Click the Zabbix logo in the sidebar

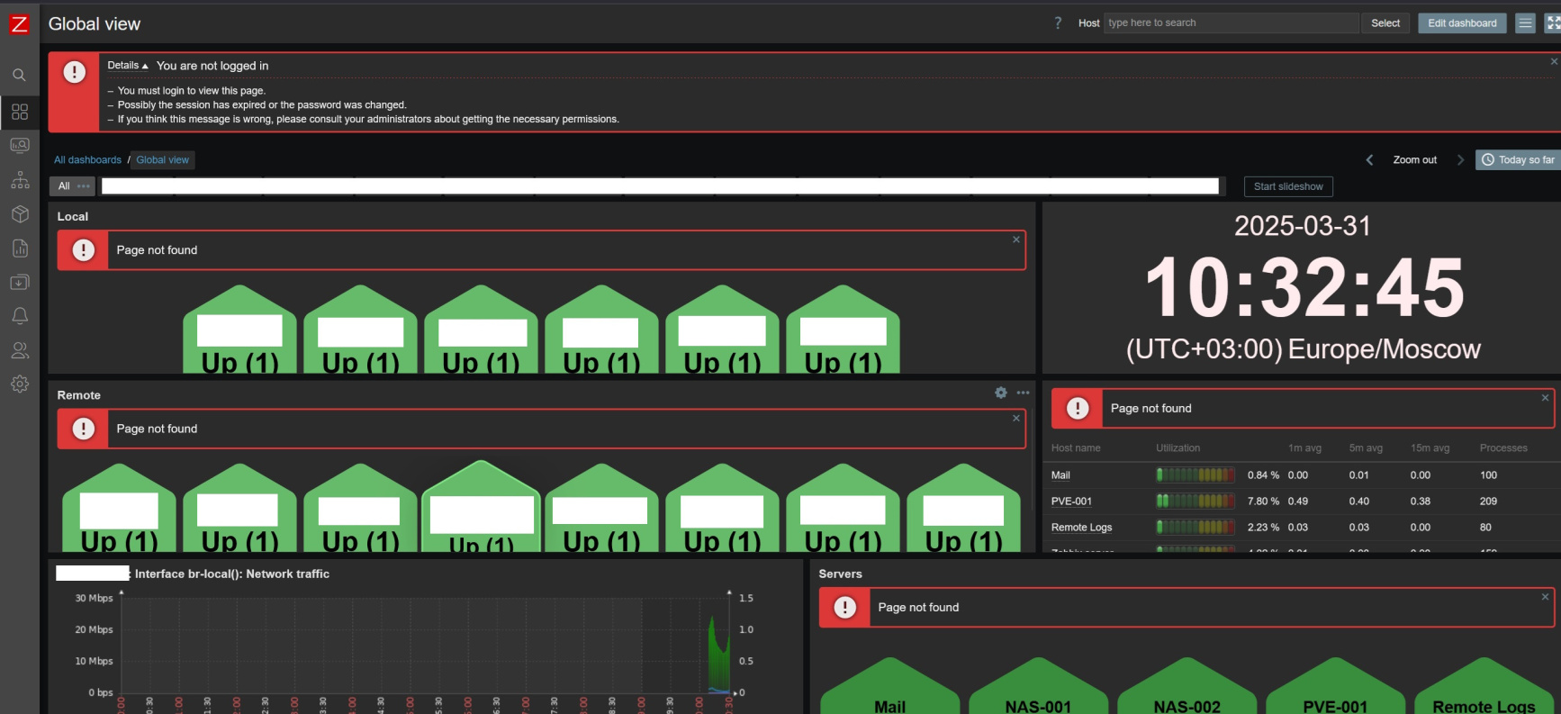click(x=19, y=24)
